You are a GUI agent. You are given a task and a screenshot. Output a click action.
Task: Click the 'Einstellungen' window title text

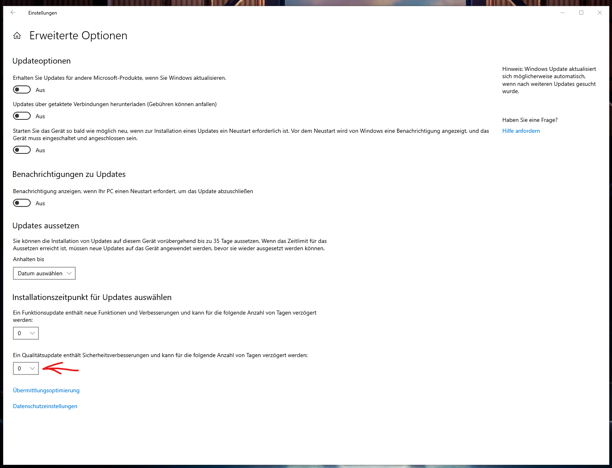(42, 13)
